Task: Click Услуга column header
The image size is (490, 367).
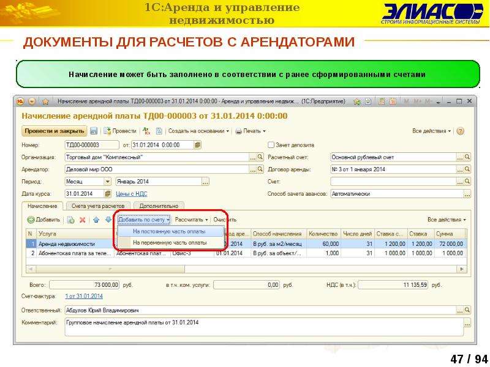Action: coord(76,234)
